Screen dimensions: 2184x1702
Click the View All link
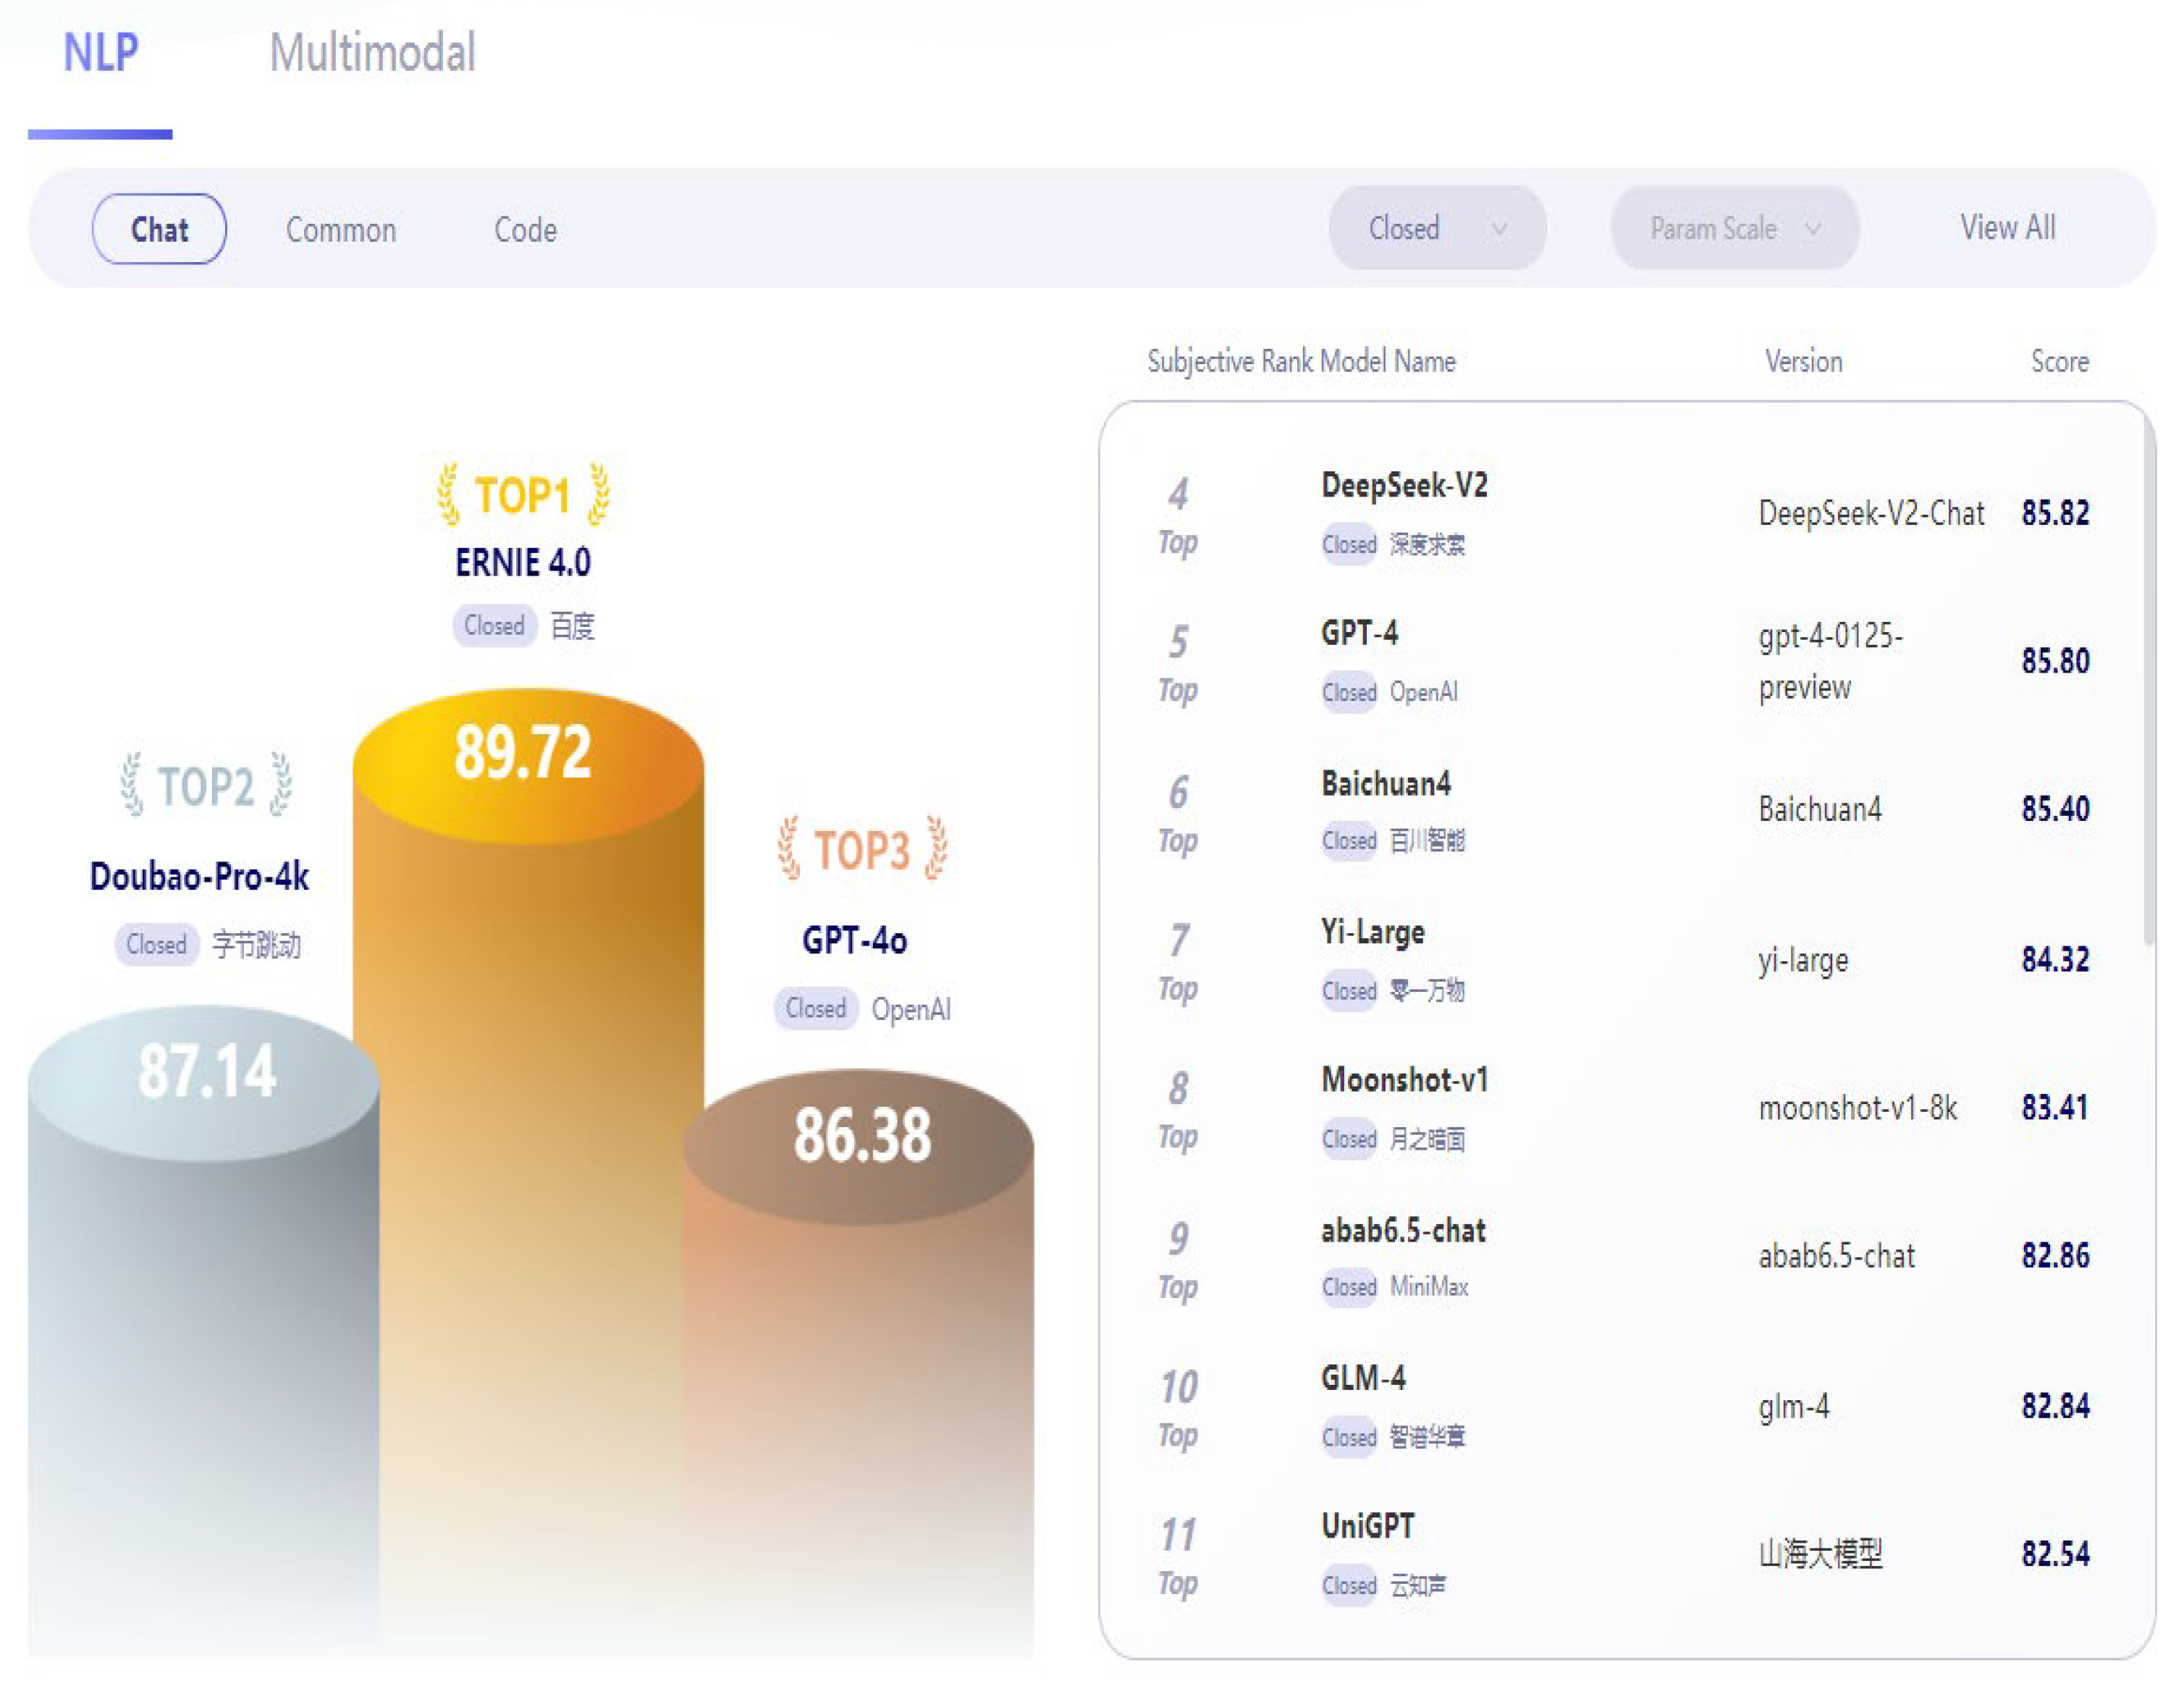[2007, 228]
